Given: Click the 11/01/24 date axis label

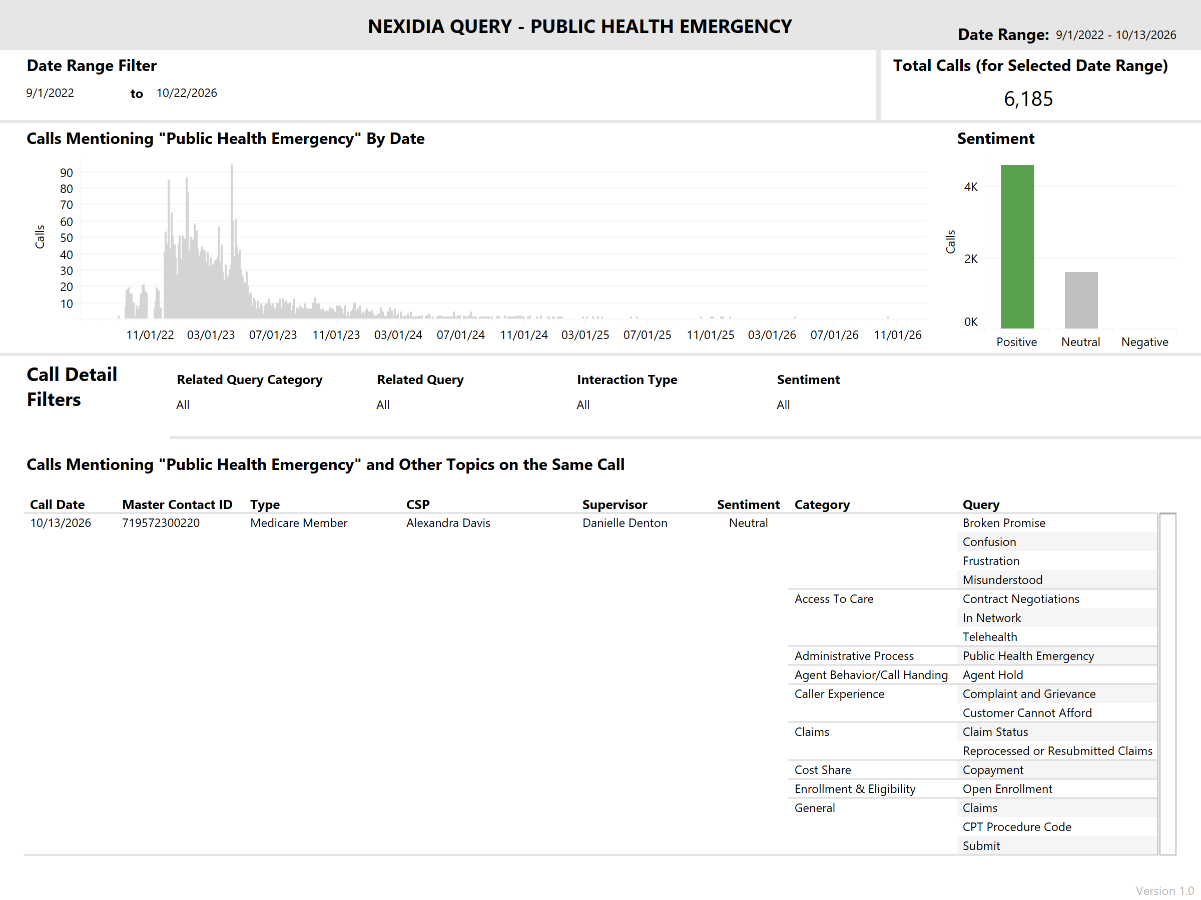Looking at the screenshot, I should click(523, 334).
